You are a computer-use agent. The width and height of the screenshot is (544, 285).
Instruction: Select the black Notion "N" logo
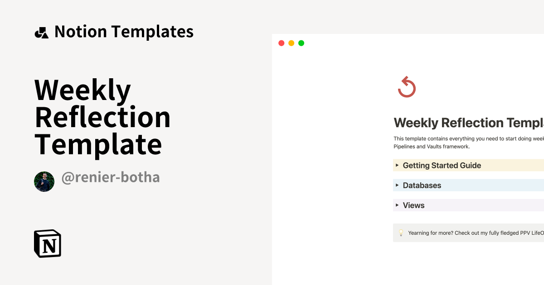48,243
